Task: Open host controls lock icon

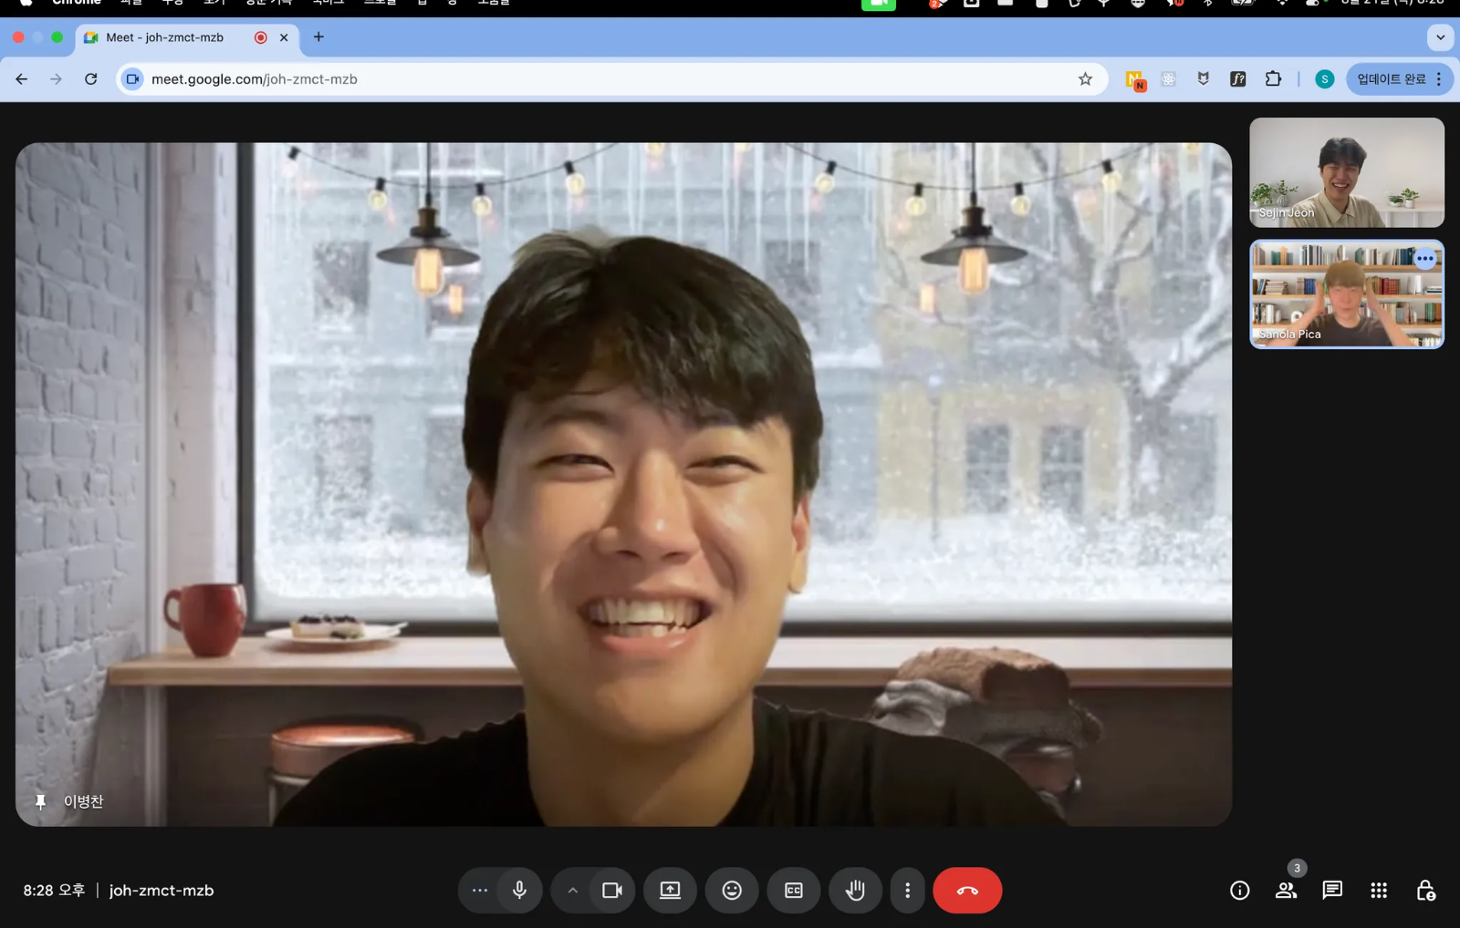Action: coord(1425,891)
